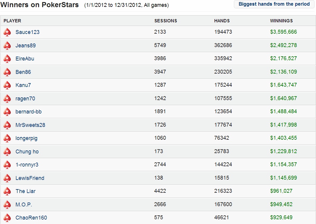Screen dimensions: 316x224
Task: Open MrSweets28 player profile
Action: (30, 125)
